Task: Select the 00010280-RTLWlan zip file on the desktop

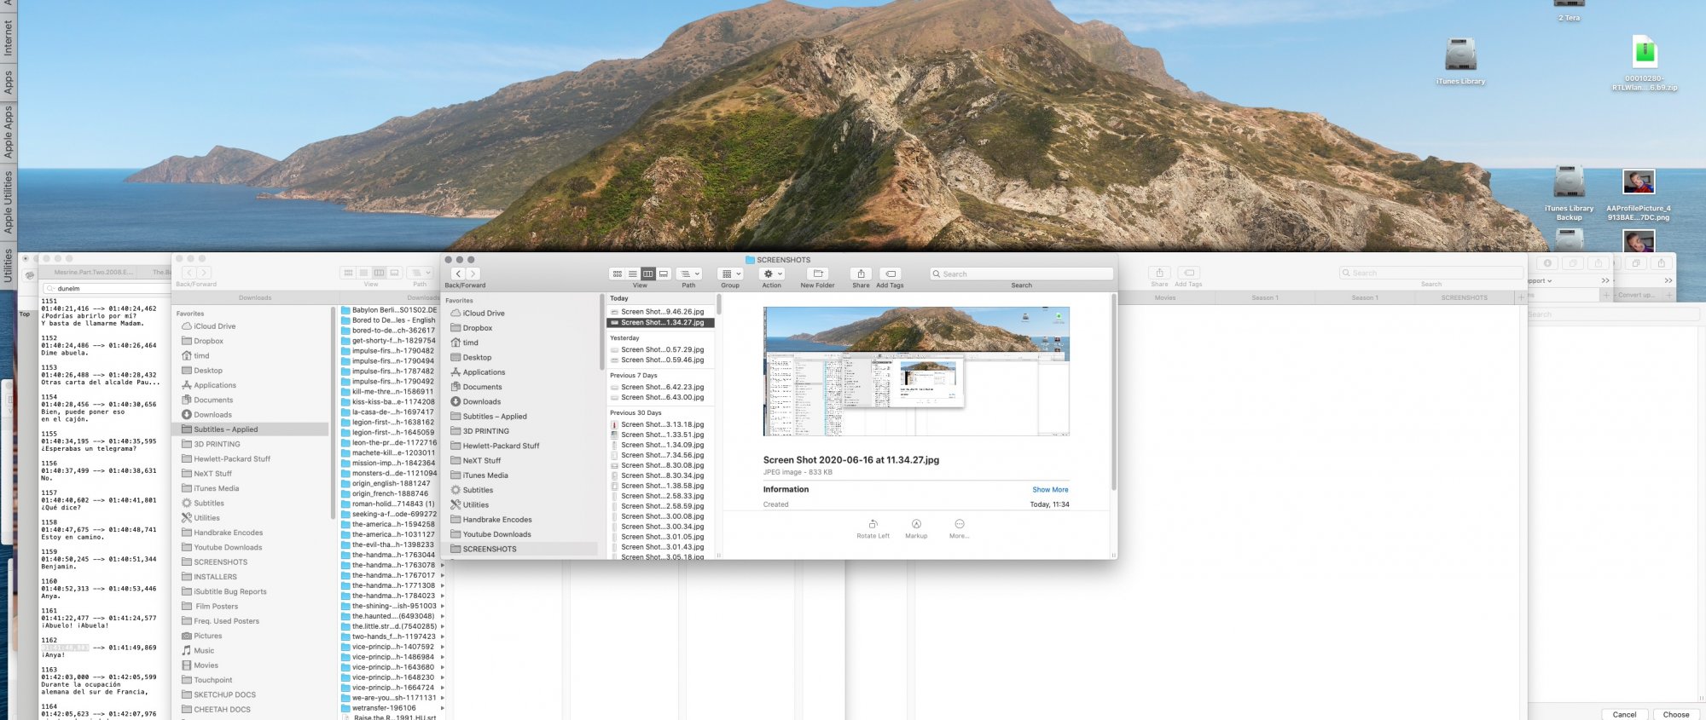Action: pyautogui.click(x=1645, y=51)
